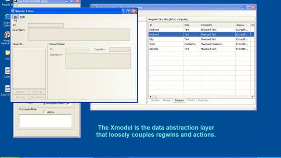
Task: Click the Connector column header
Action: 218,25
